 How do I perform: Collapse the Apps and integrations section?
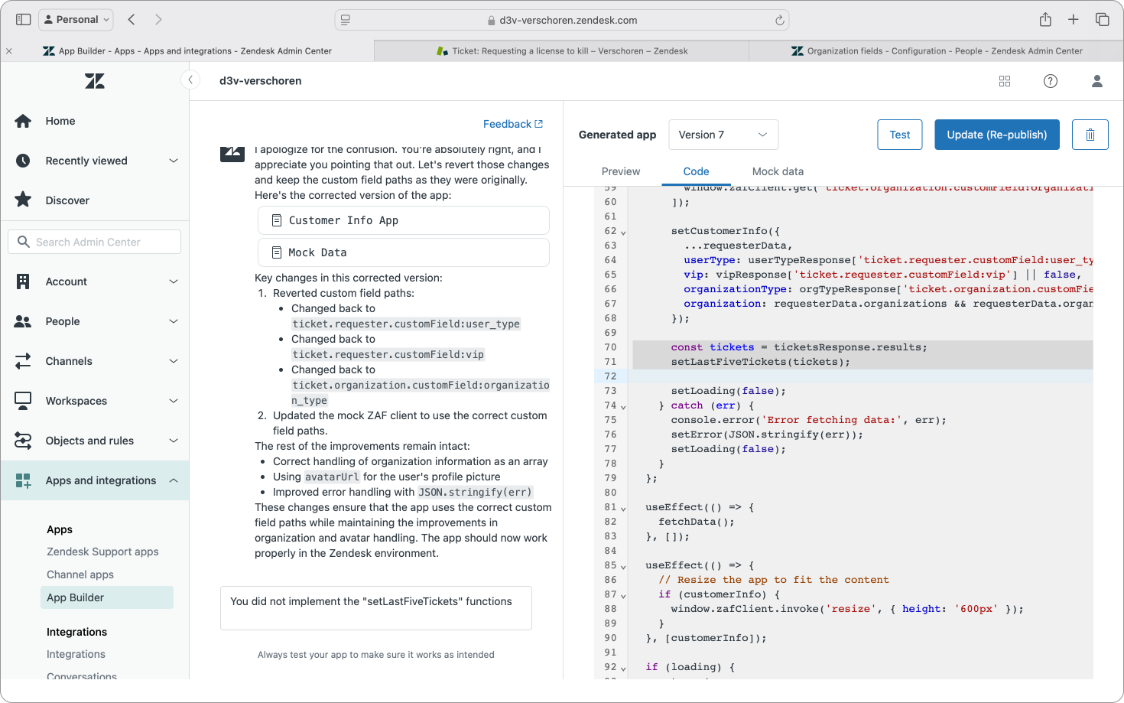click(174, 480)
